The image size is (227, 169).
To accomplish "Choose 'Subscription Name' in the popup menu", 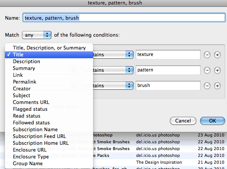I will tap(35, 130).
